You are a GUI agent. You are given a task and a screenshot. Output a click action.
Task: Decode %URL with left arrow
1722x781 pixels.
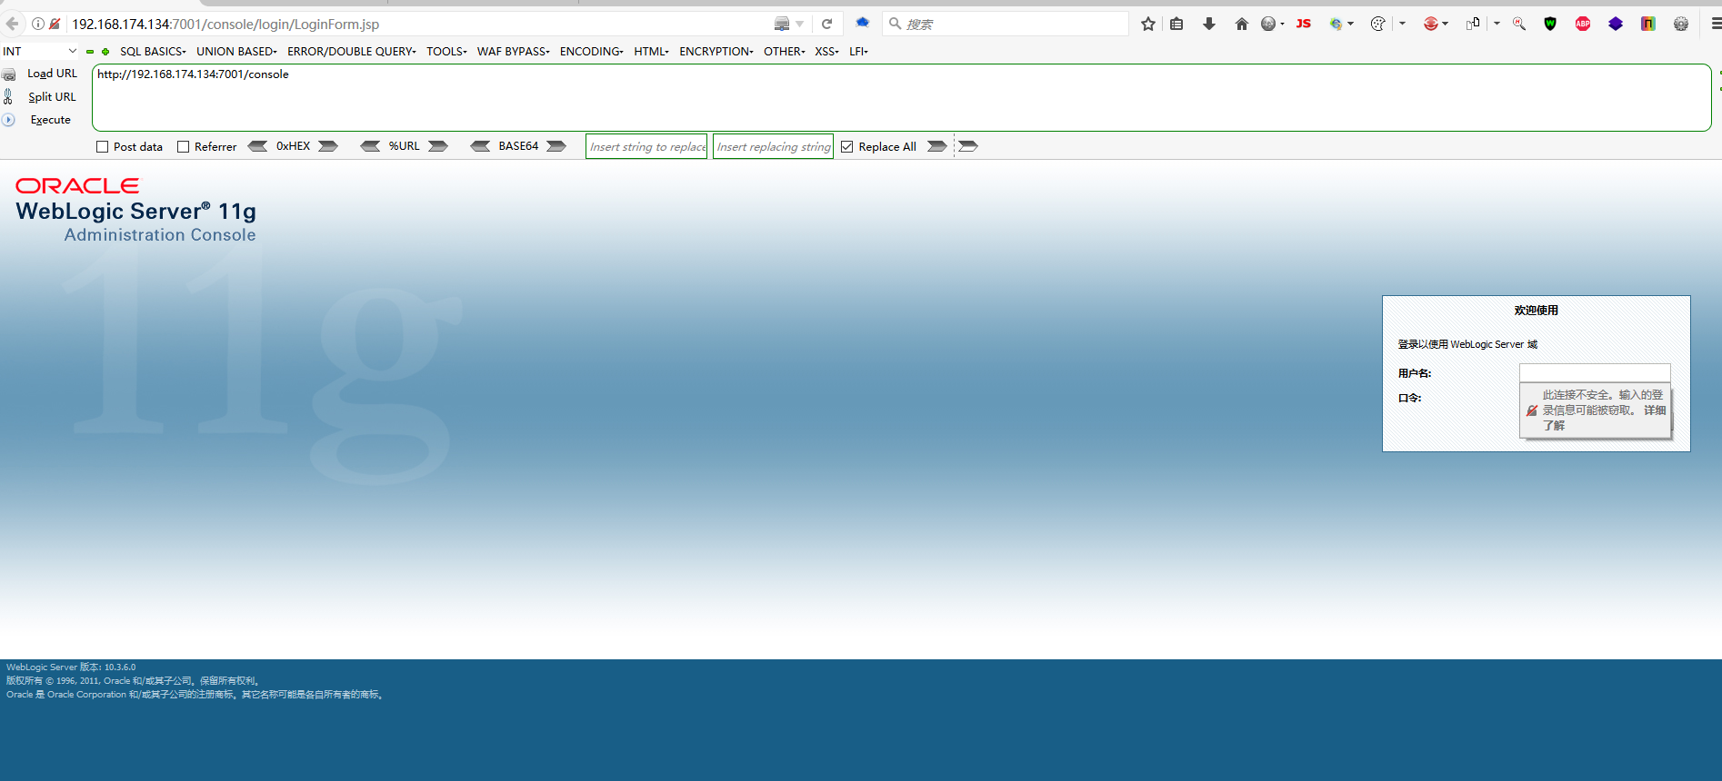click(x=370, y=146)
